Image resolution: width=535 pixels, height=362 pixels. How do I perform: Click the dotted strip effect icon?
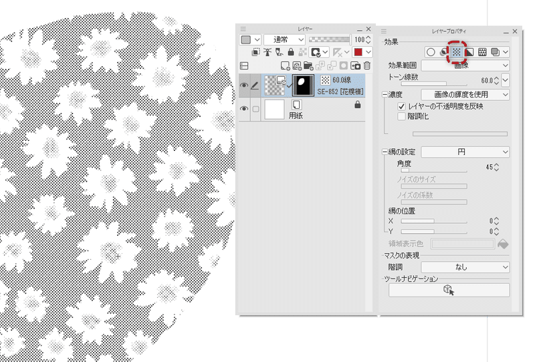point(482,52)
